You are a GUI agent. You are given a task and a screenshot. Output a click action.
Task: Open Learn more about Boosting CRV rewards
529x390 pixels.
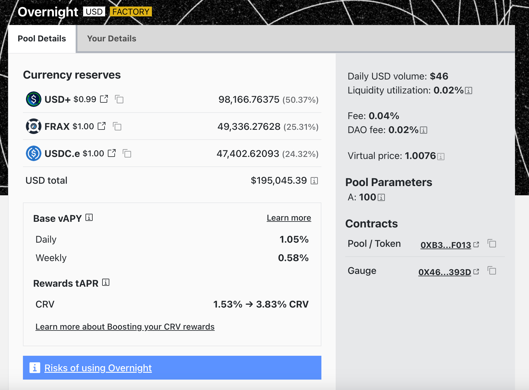coord(125,327)
